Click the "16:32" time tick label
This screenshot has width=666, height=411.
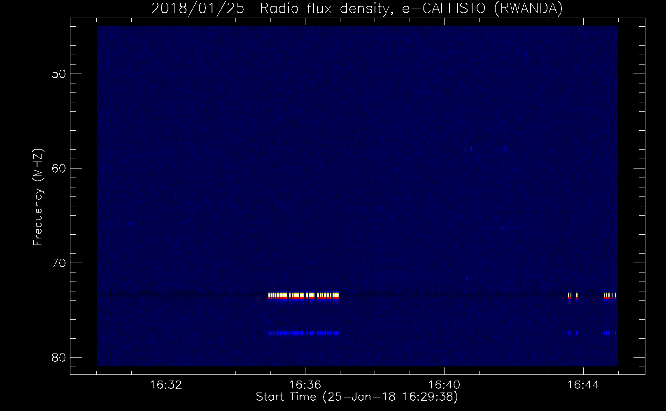point(166,385)
